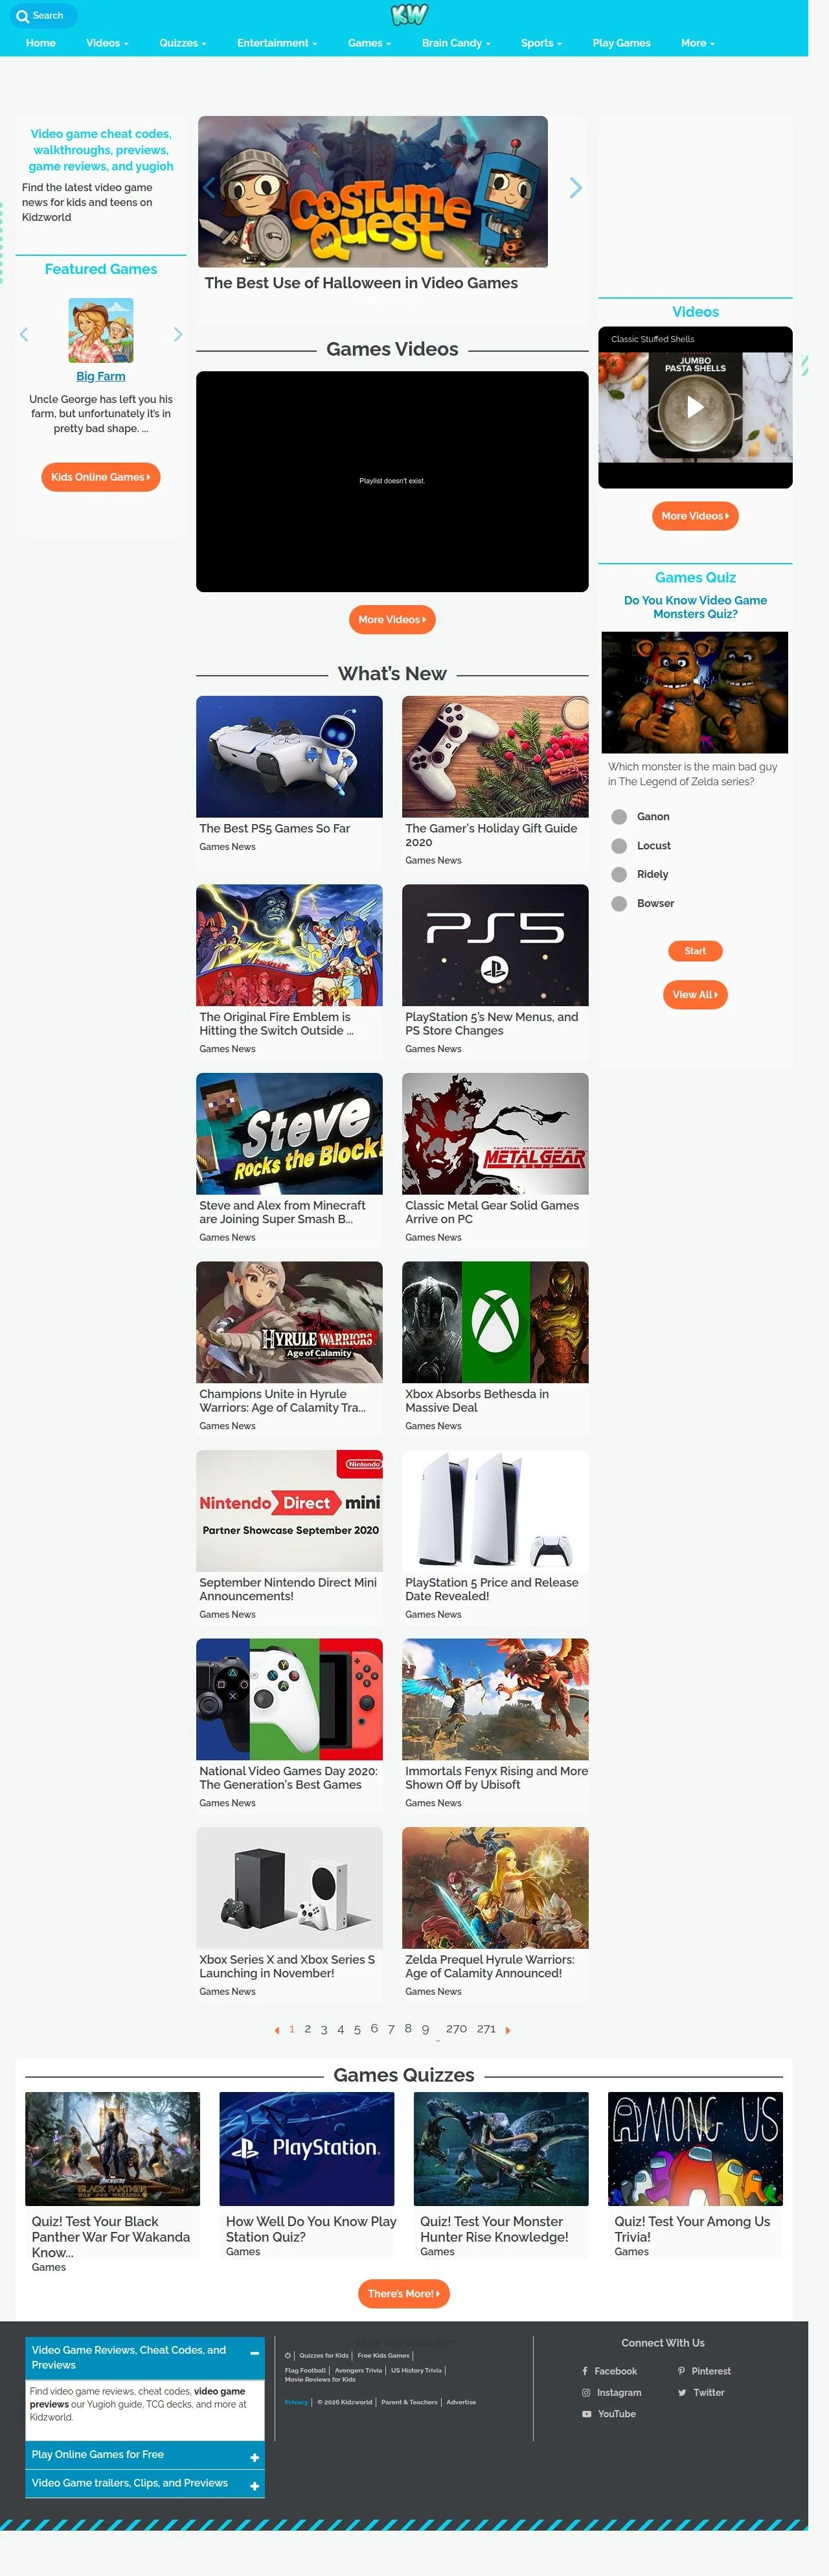Click the KW site logo
The height and width of the screenshot is (2576, 829).
tap(408, 14)
